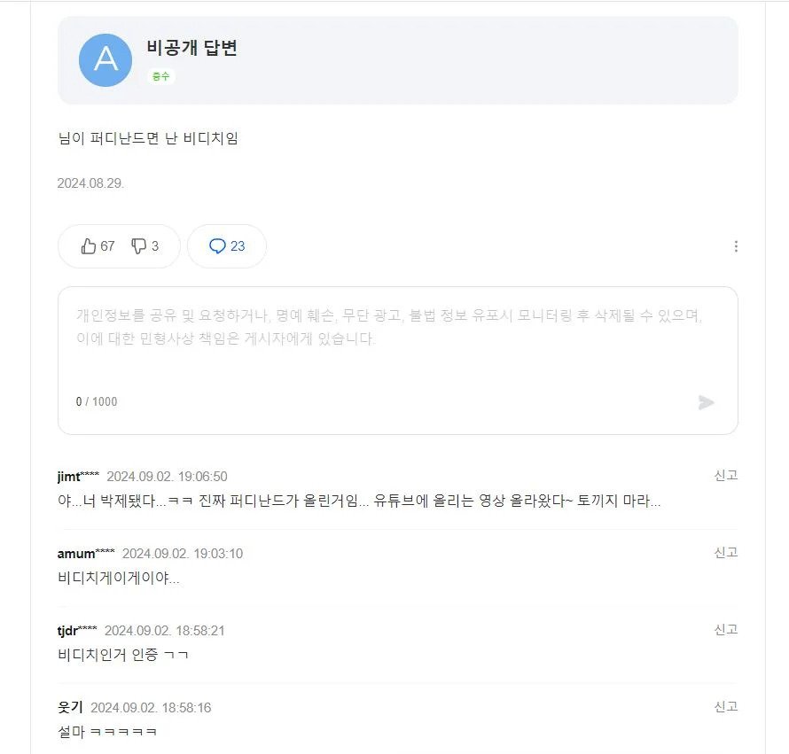Click the send comment arrow icon
789x754 pixels.
(706, 402)
